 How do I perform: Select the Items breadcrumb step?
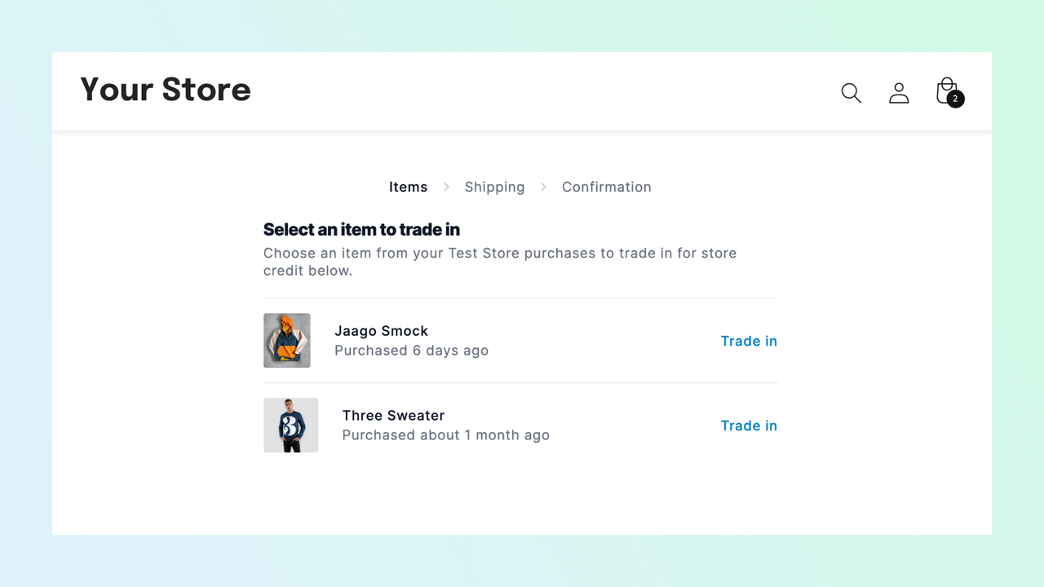408,187
